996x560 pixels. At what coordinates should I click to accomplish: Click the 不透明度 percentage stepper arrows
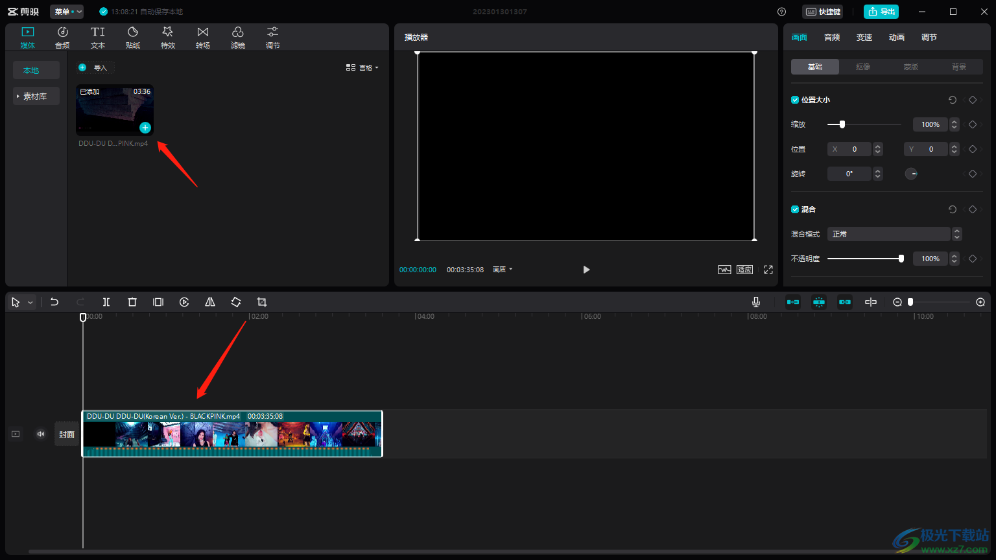tap(954, 259)
